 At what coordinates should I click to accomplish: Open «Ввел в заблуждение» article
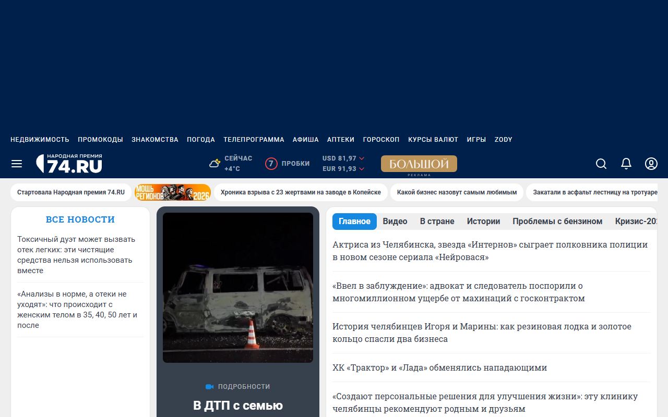click(x=459, y=292)
